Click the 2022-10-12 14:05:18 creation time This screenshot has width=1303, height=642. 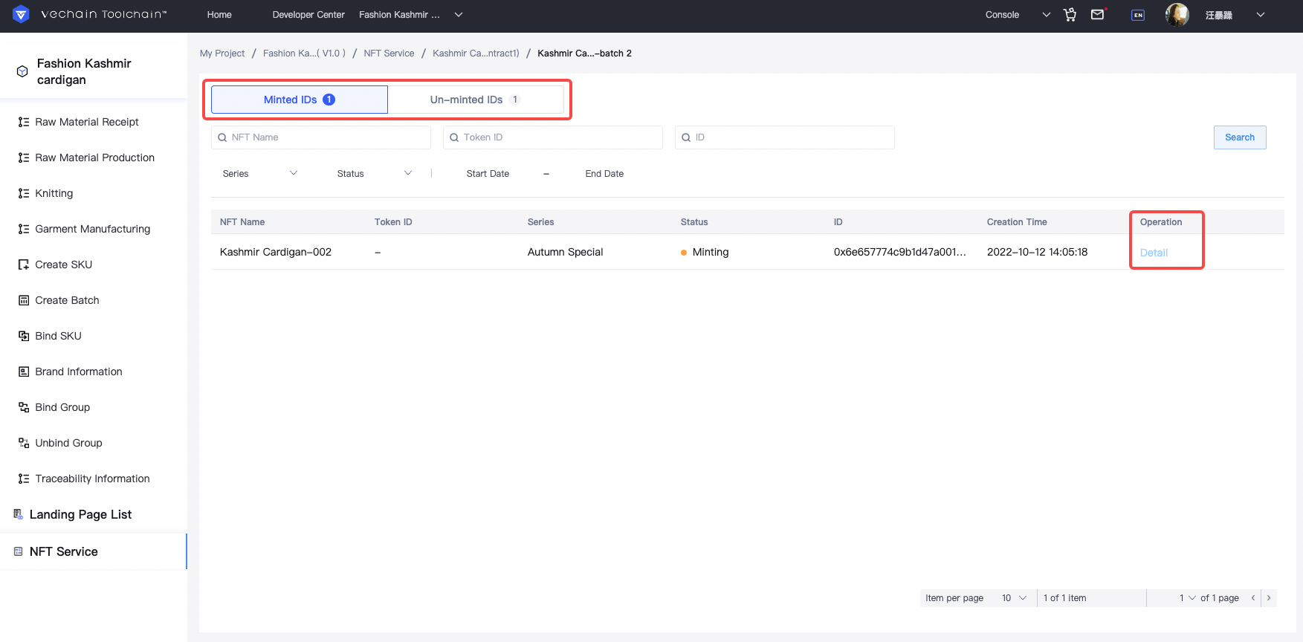[x=1037, y=252]
